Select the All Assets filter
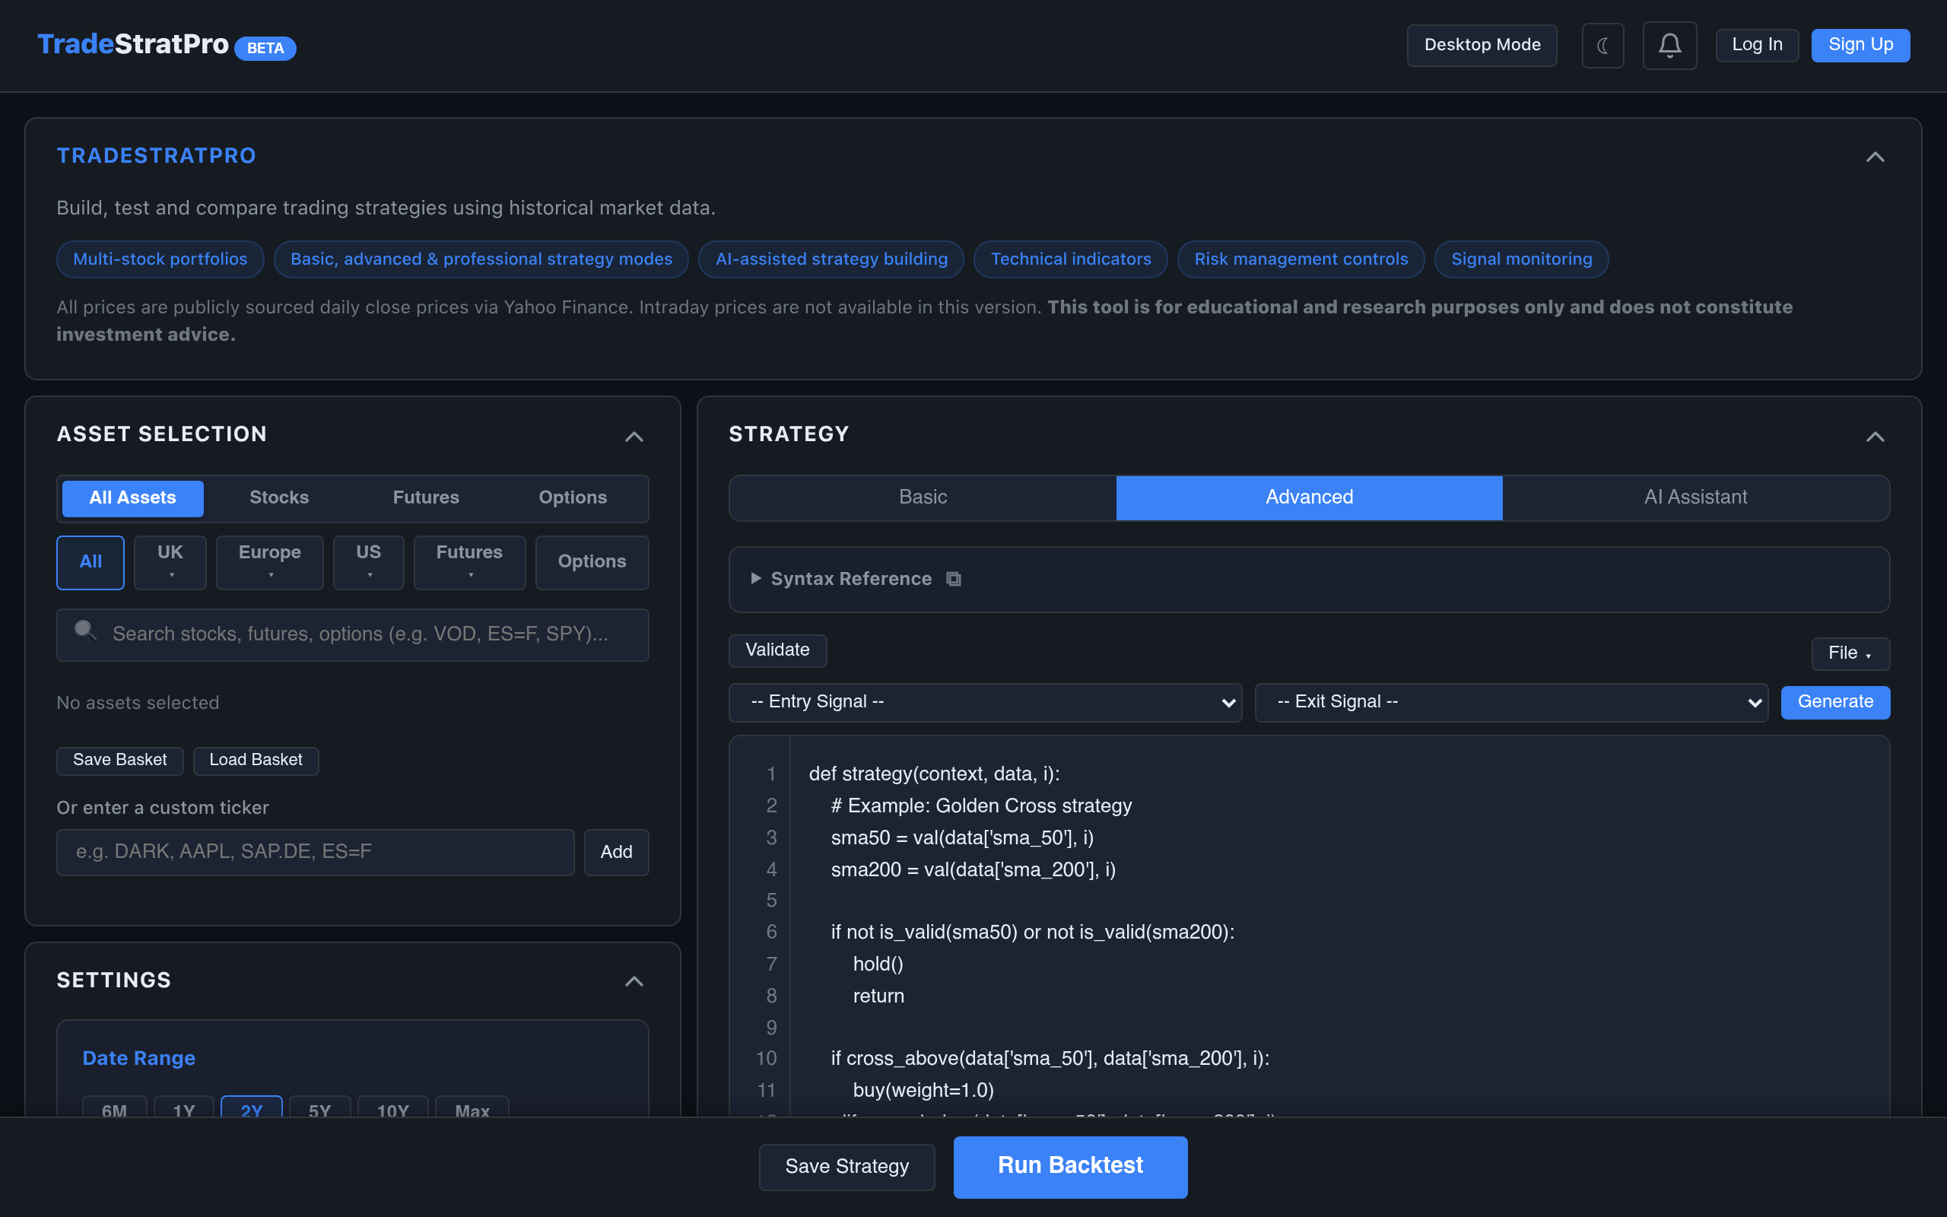 point(133,498)
